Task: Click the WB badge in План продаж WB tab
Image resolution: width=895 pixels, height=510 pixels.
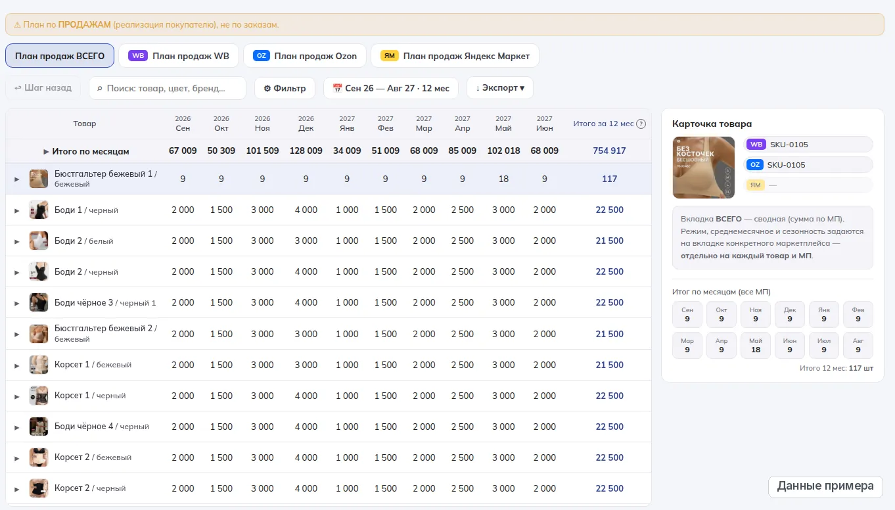Action: pyautogui.click(x=138, y=56)
